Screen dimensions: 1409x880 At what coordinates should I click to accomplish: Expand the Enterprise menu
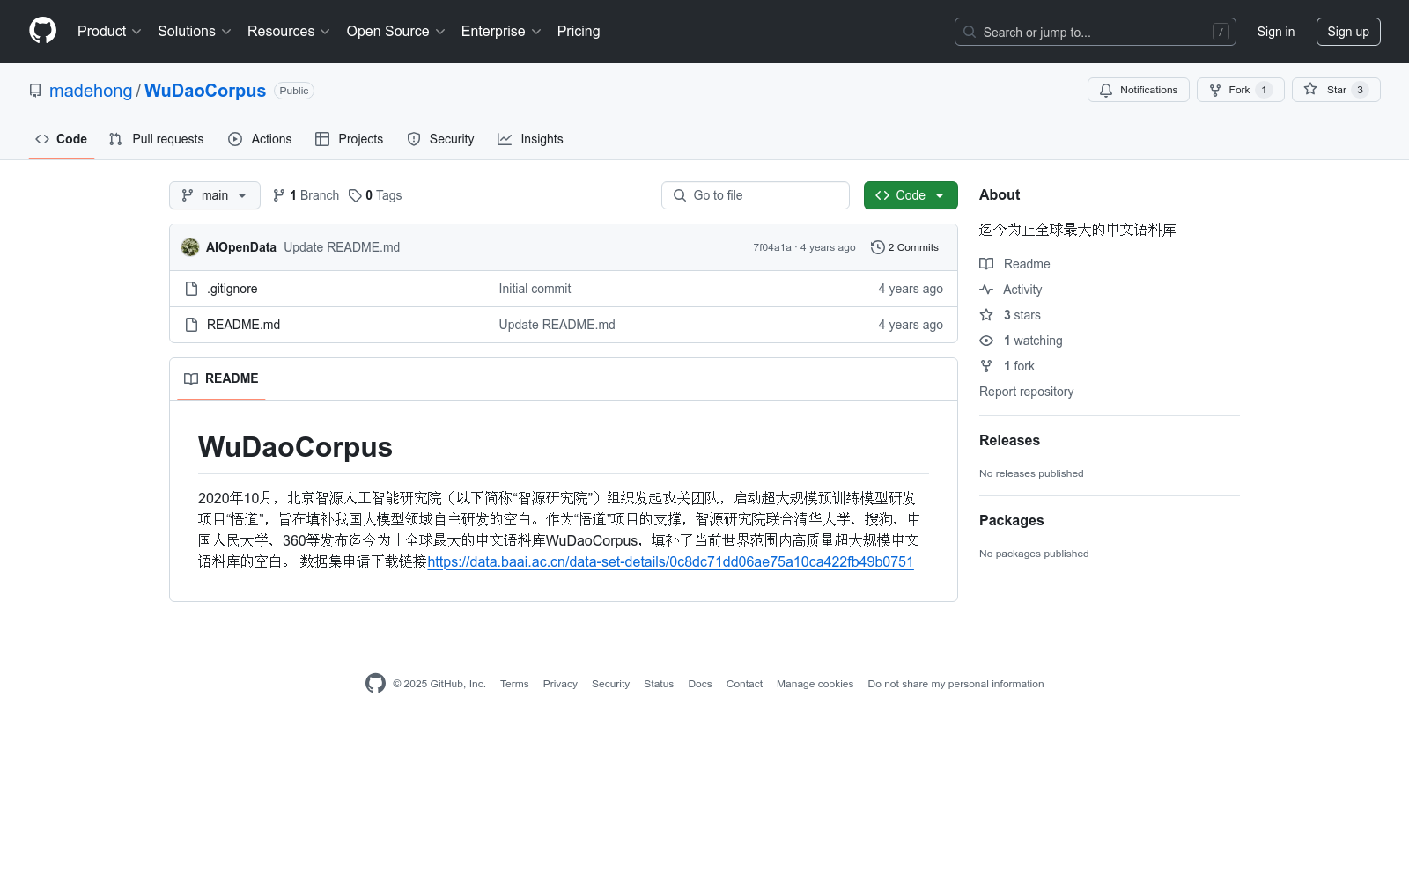[x=501, y=31]
